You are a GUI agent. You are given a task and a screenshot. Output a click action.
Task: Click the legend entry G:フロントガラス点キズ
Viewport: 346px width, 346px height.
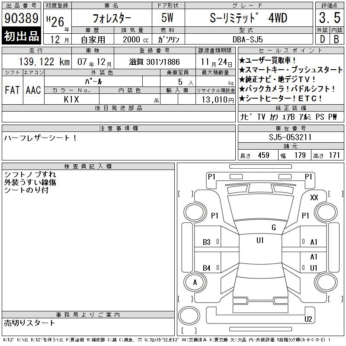[162, 340]
